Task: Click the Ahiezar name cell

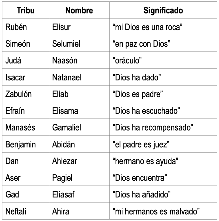Action: (x=79, y=161)
